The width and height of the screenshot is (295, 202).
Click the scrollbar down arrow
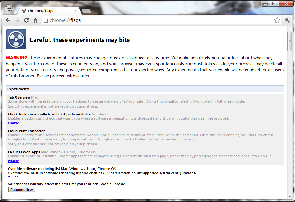(290, 197)
